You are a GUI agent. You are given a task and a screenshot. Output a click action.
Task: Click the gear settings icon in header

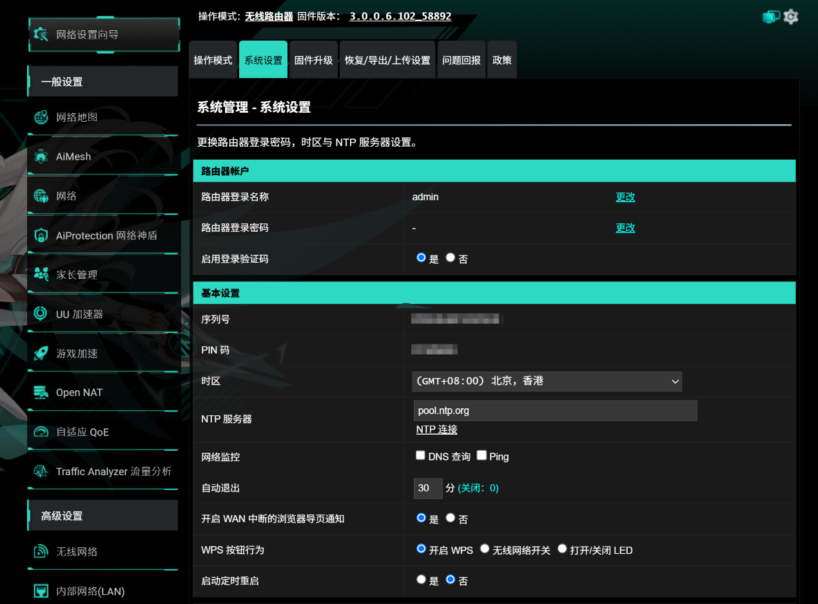[x=791, y=17]
